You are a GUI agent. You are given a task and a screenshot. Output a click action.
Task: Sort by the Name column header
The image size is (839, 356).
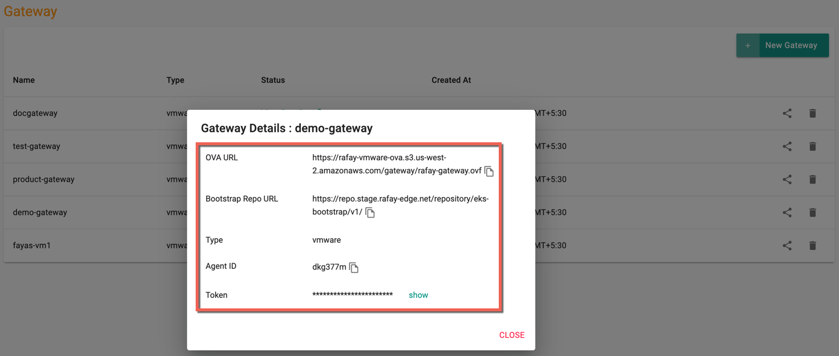(x=24, y=80)
